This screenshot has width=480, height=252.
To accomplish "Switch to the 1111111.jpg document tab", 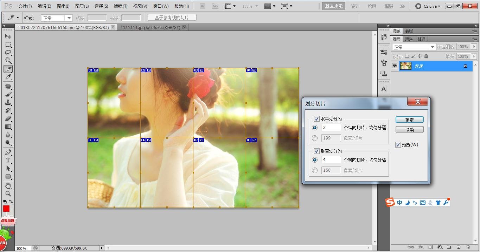I will click(150, 27).
